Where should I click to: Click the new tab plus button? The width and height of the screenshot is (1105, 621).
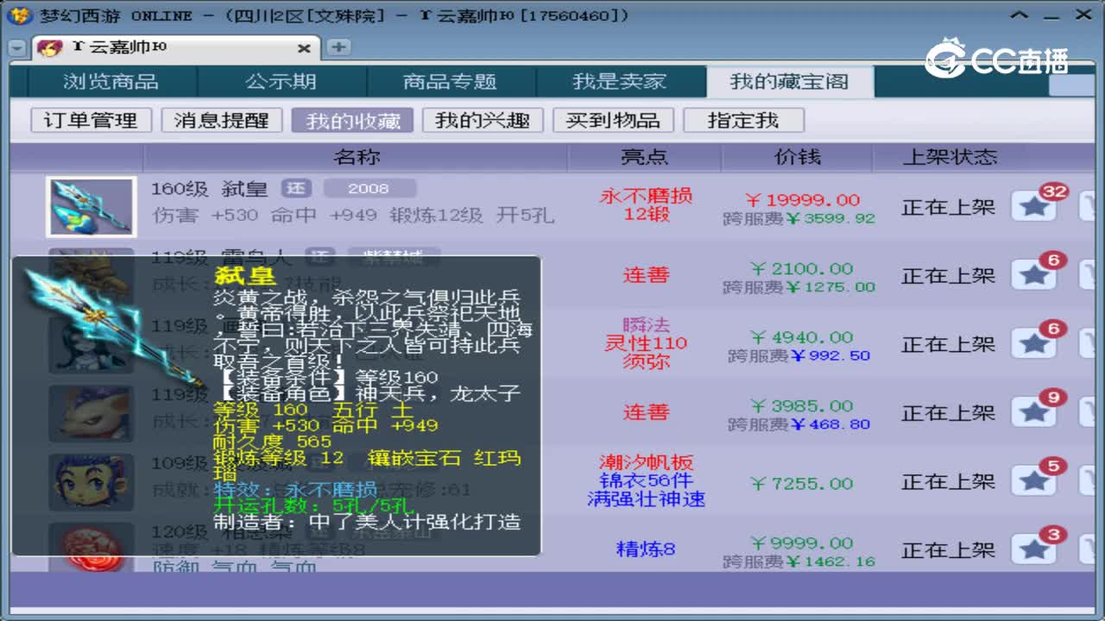(x=338, y=47)
